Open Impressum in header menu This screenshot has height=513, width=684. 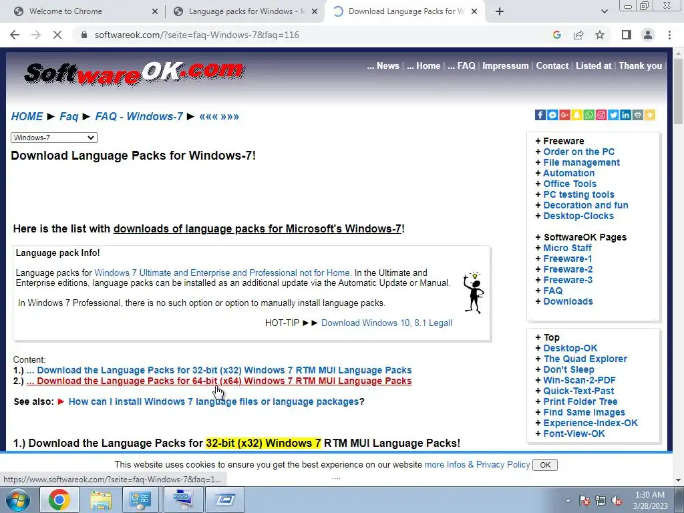pyautogui.click(x=506, y=66)
